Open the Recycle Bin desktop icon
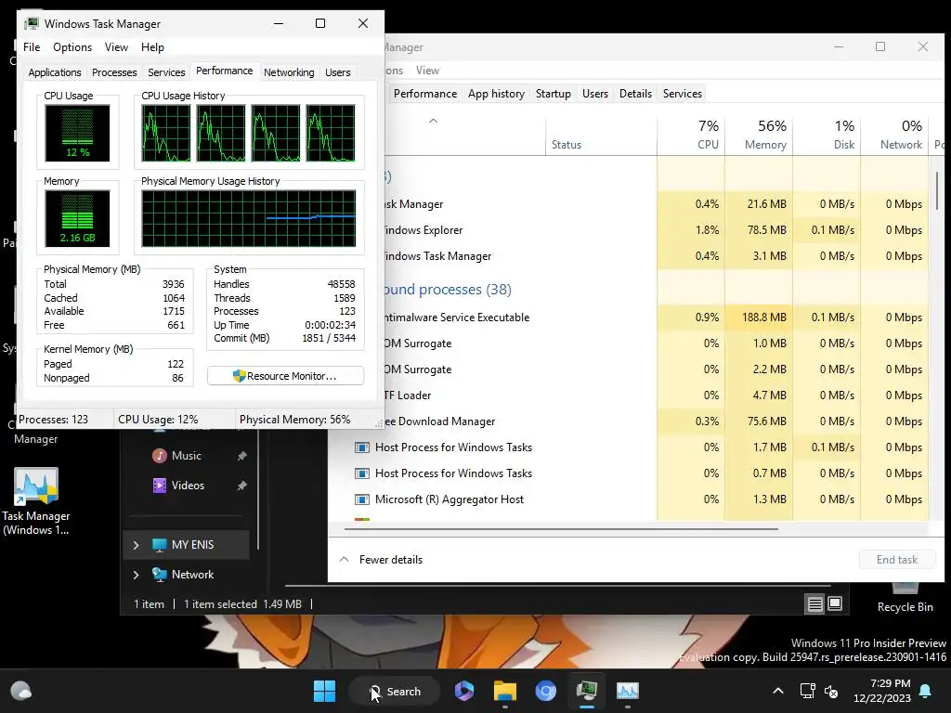951x713 pixels. 905,597
